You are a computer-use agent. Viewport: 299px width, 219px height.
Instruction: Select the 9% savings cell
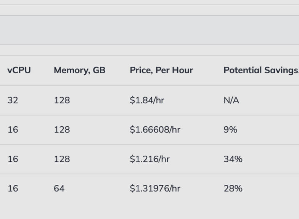[x=230, y=130]
